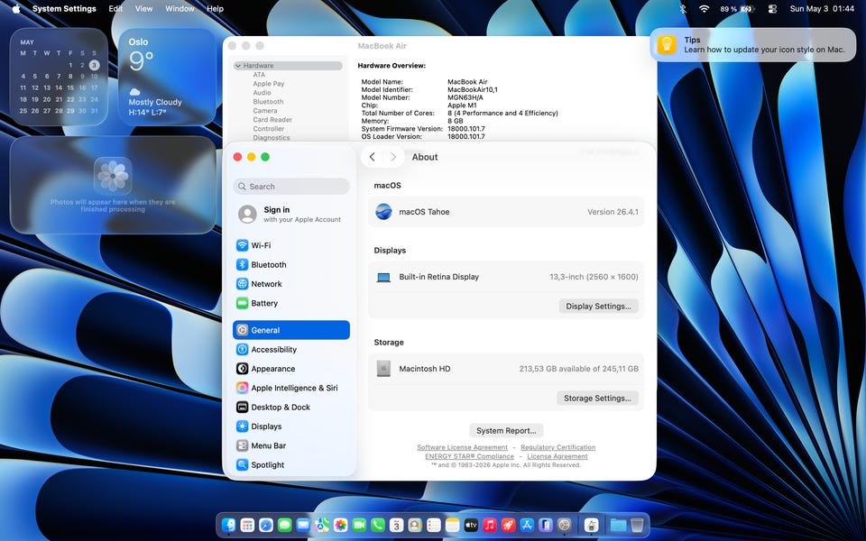Open Reminders from the Dock
This screenshot has height=541, width=866.
(434, 525)
